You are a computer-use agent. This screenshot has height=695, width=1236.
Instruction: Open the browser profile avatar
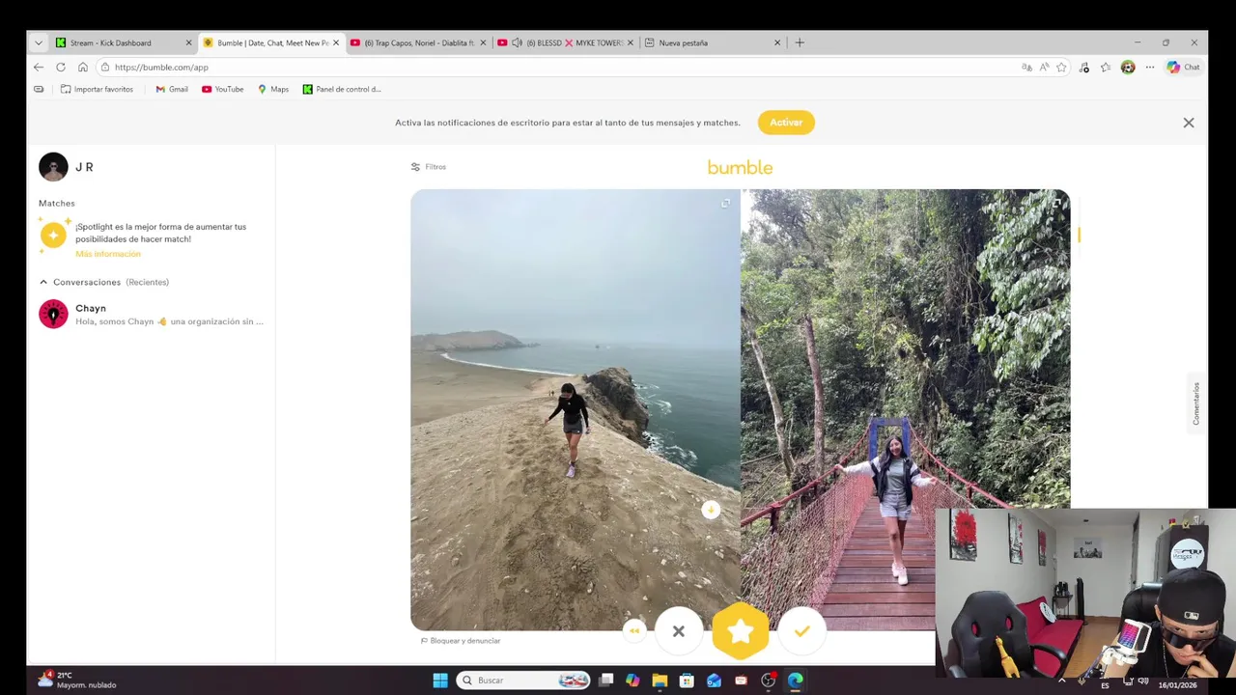(1128, 68)
